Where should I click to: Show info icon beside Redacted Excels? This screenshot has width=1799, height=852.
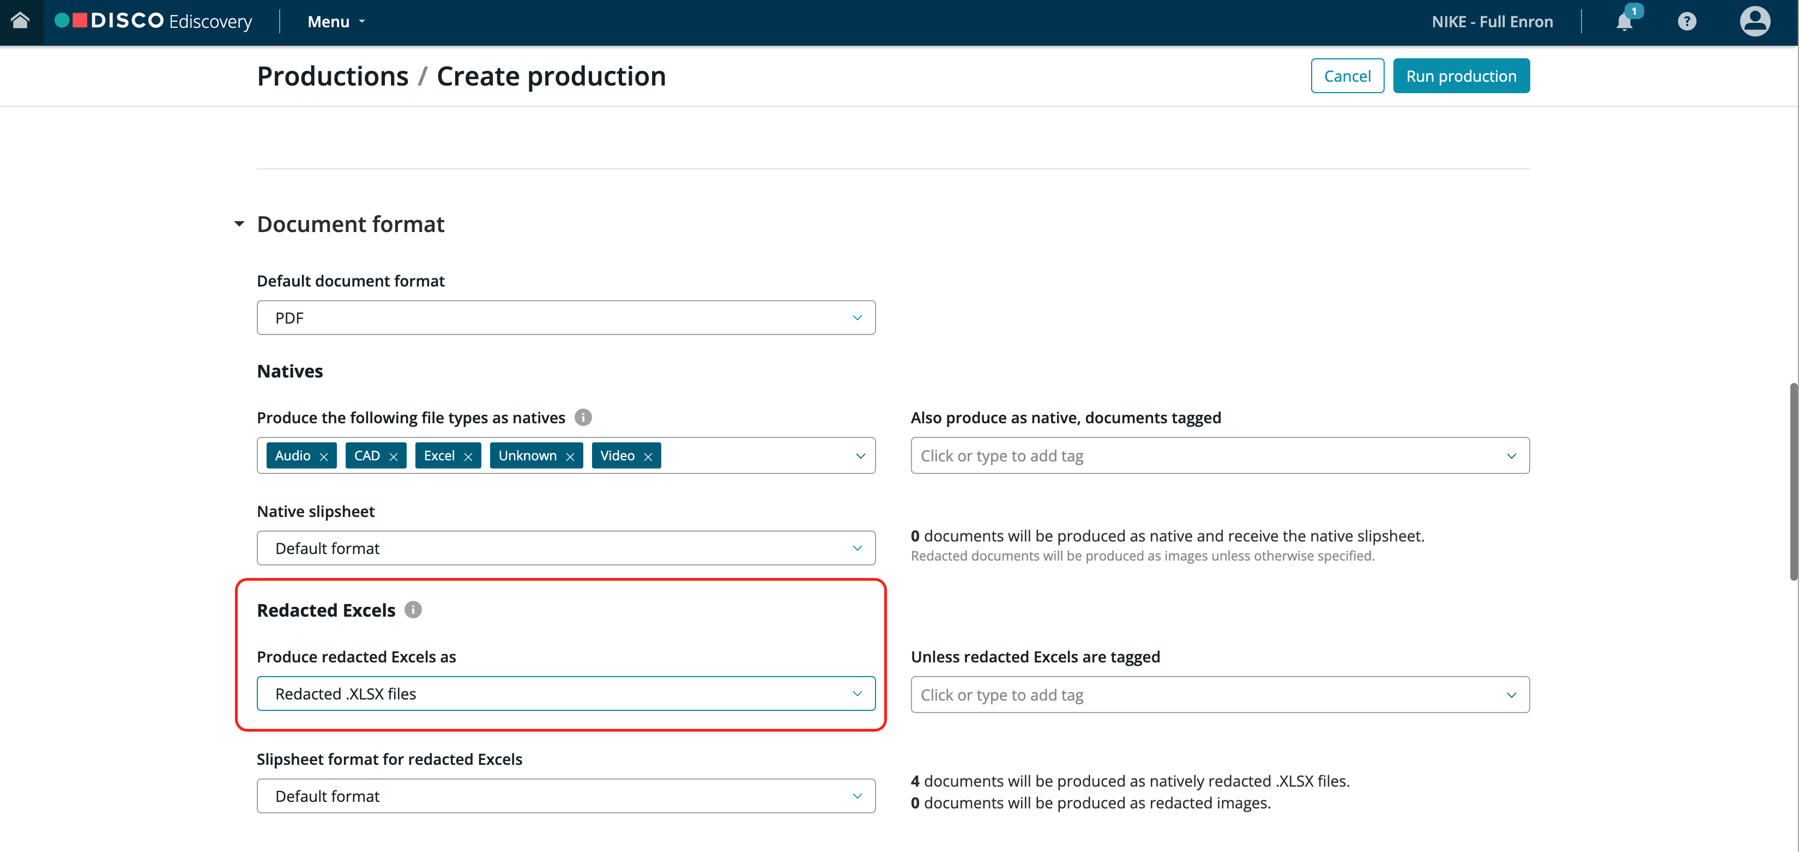[413, 610]
